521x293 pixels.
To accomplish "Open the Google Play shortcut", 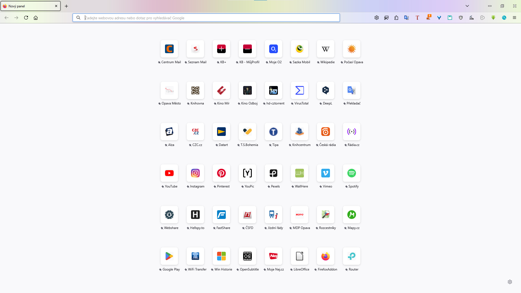I will (x=169, y=256).
